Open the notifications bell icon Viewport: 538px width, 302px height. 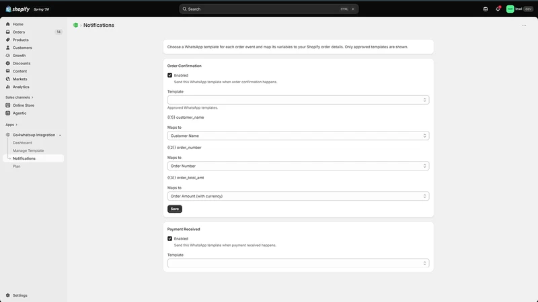(498, 9)
